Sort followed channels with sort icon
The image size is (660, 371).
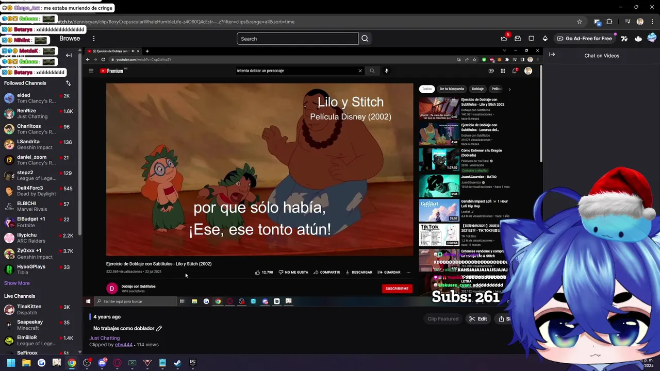68,83
